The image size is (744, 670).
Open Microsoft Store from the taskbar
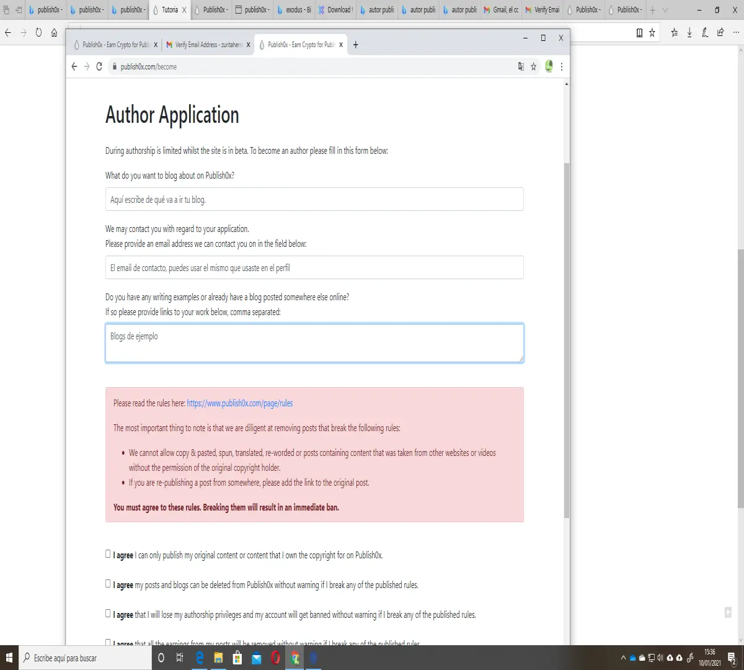click(237, 658)
